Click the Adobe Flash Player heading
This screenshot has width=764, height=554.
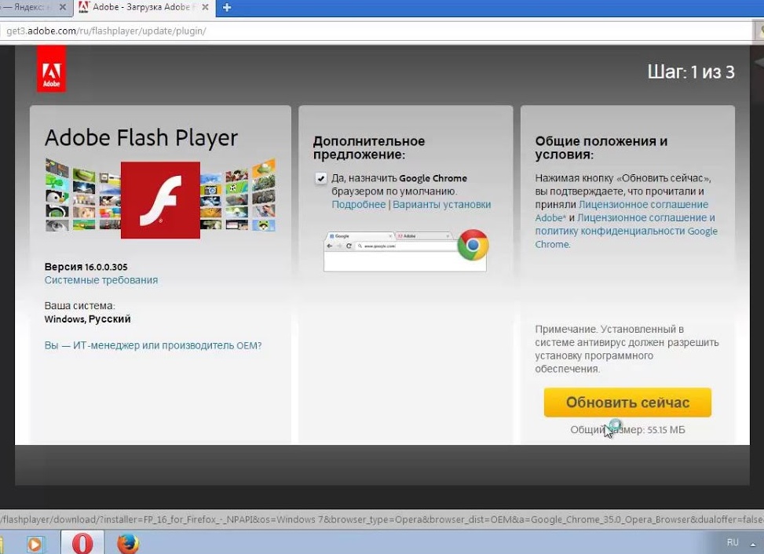[141, 138]
